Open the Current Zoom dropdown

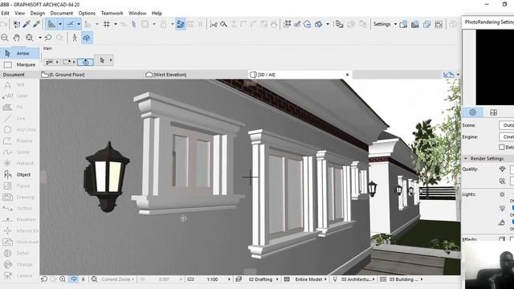click(x=118, y=279)
